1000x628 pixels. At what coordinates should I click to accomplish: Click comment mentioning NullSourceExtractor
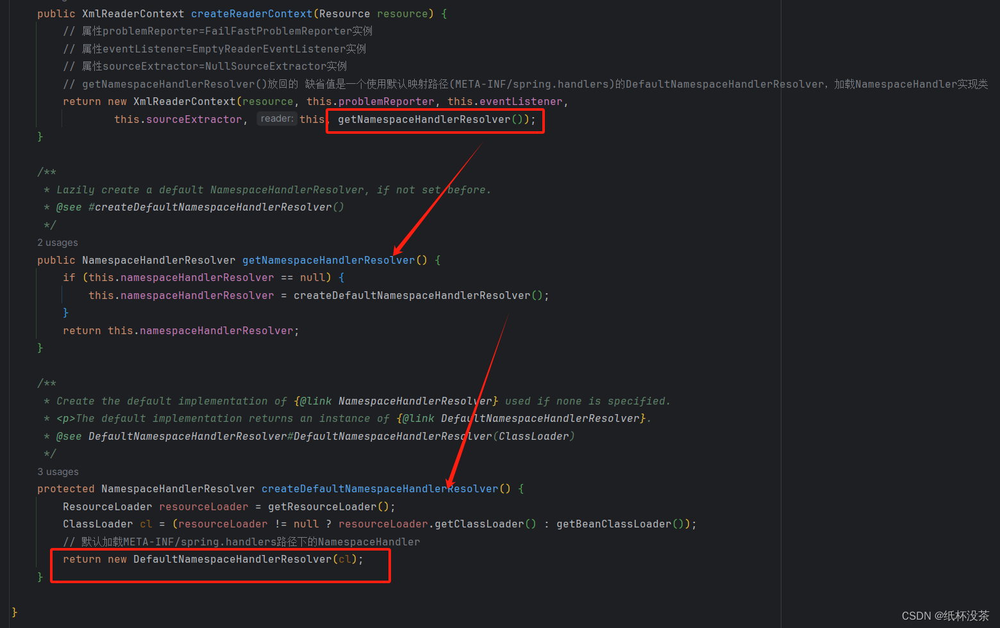(x=205, y=66)
